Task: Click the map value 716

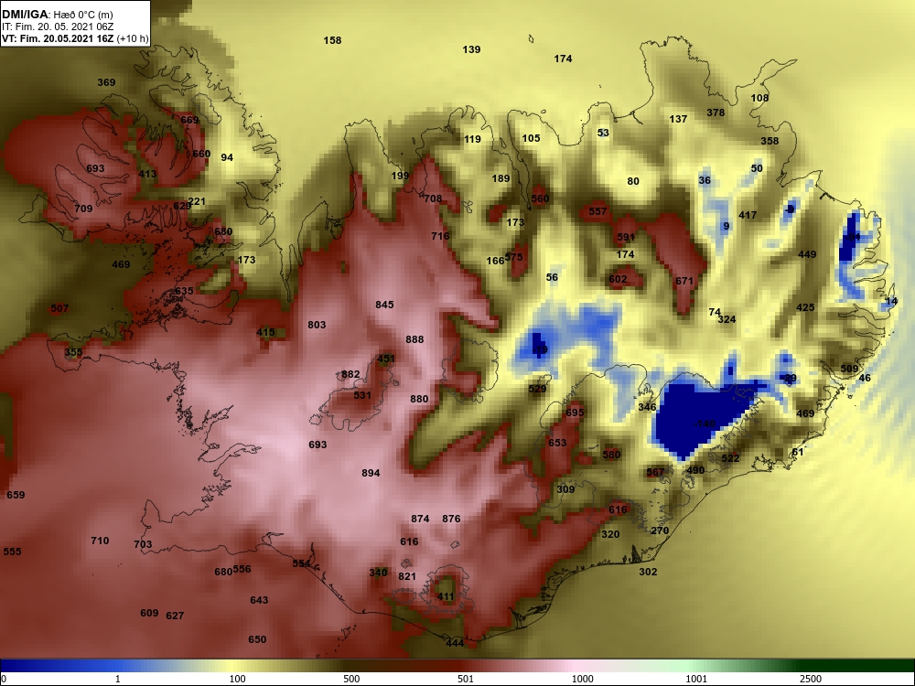Action: point(440,236)
